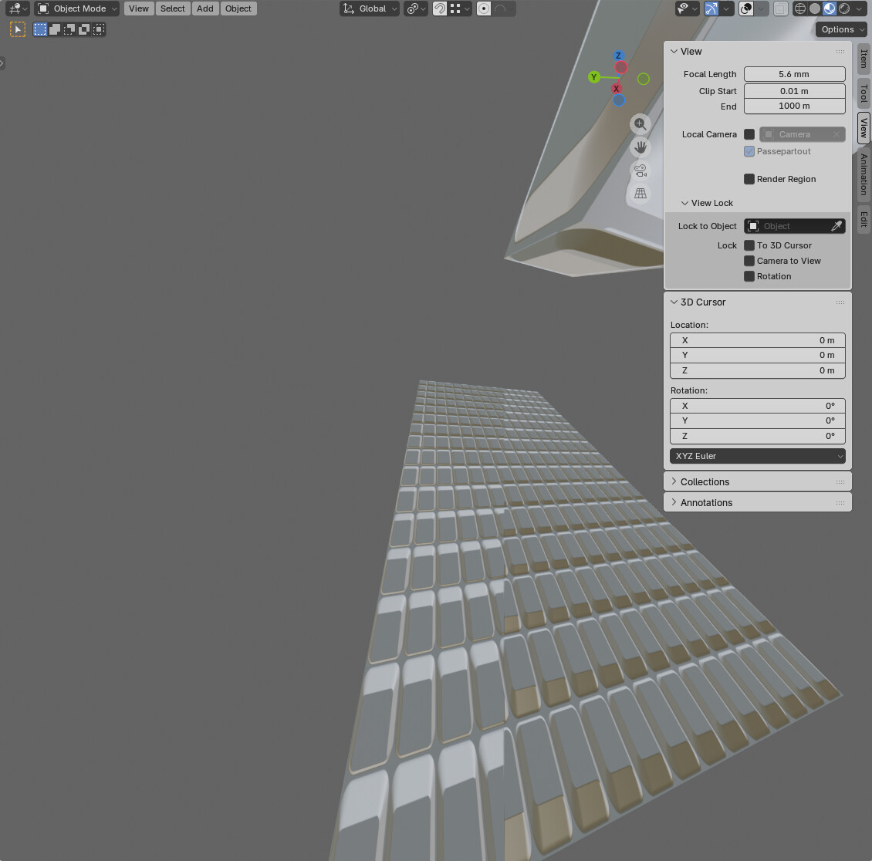Click the X axis gizmo handle
The width and height of the screenshot is (872, 861).
tap(616, 89)
